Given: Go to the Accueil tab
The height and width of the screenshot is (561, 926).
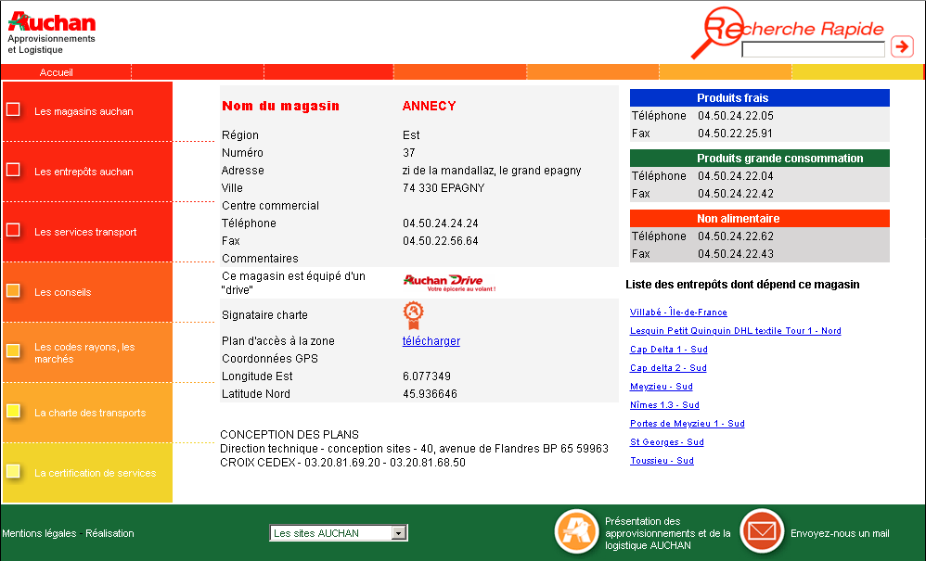Looking at the screenshot, I should pyautogui.click(x=56, y=72).
